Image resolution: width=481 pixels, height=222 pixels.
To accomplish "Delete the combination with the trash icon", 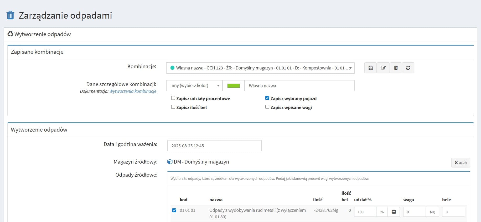I will point(396,68).
